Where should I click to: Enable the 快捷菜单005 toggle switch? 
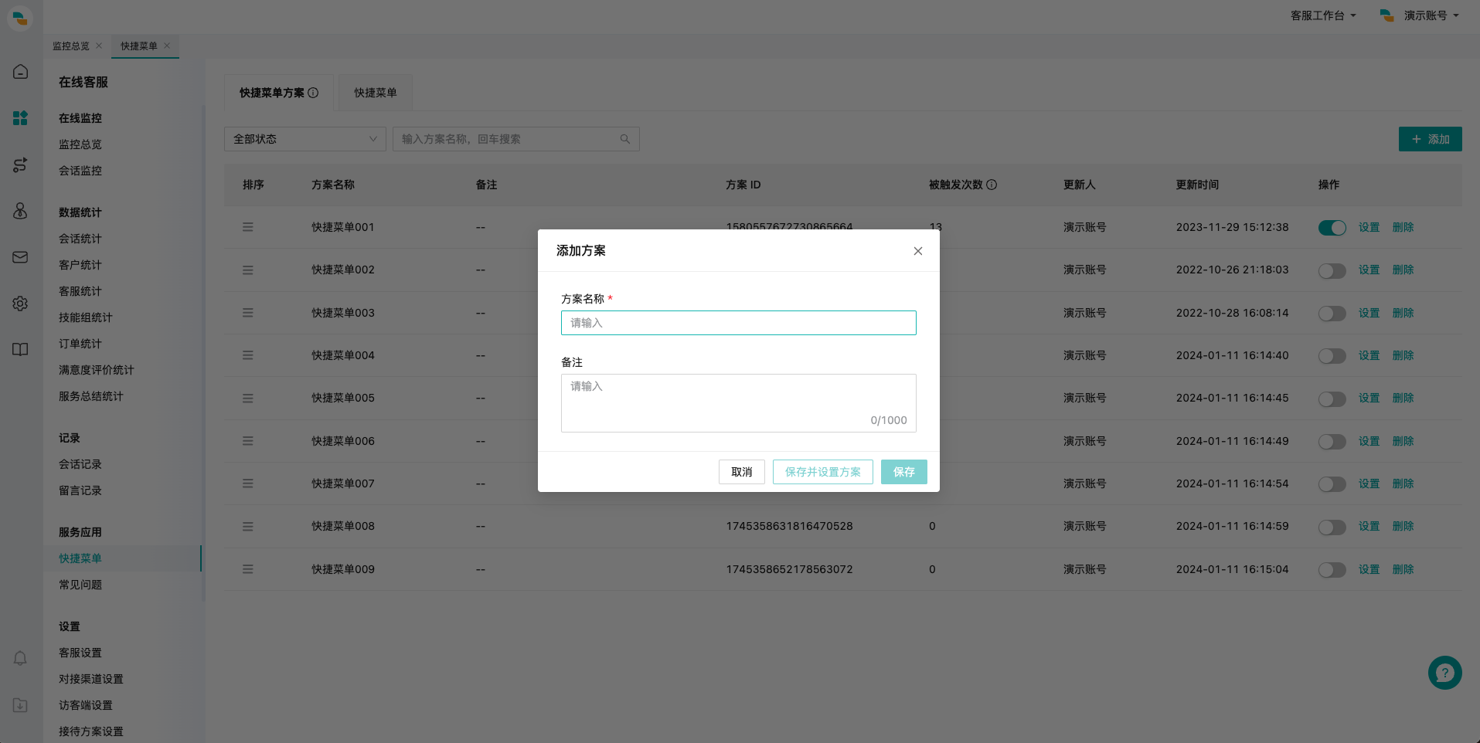[1332, 399]
